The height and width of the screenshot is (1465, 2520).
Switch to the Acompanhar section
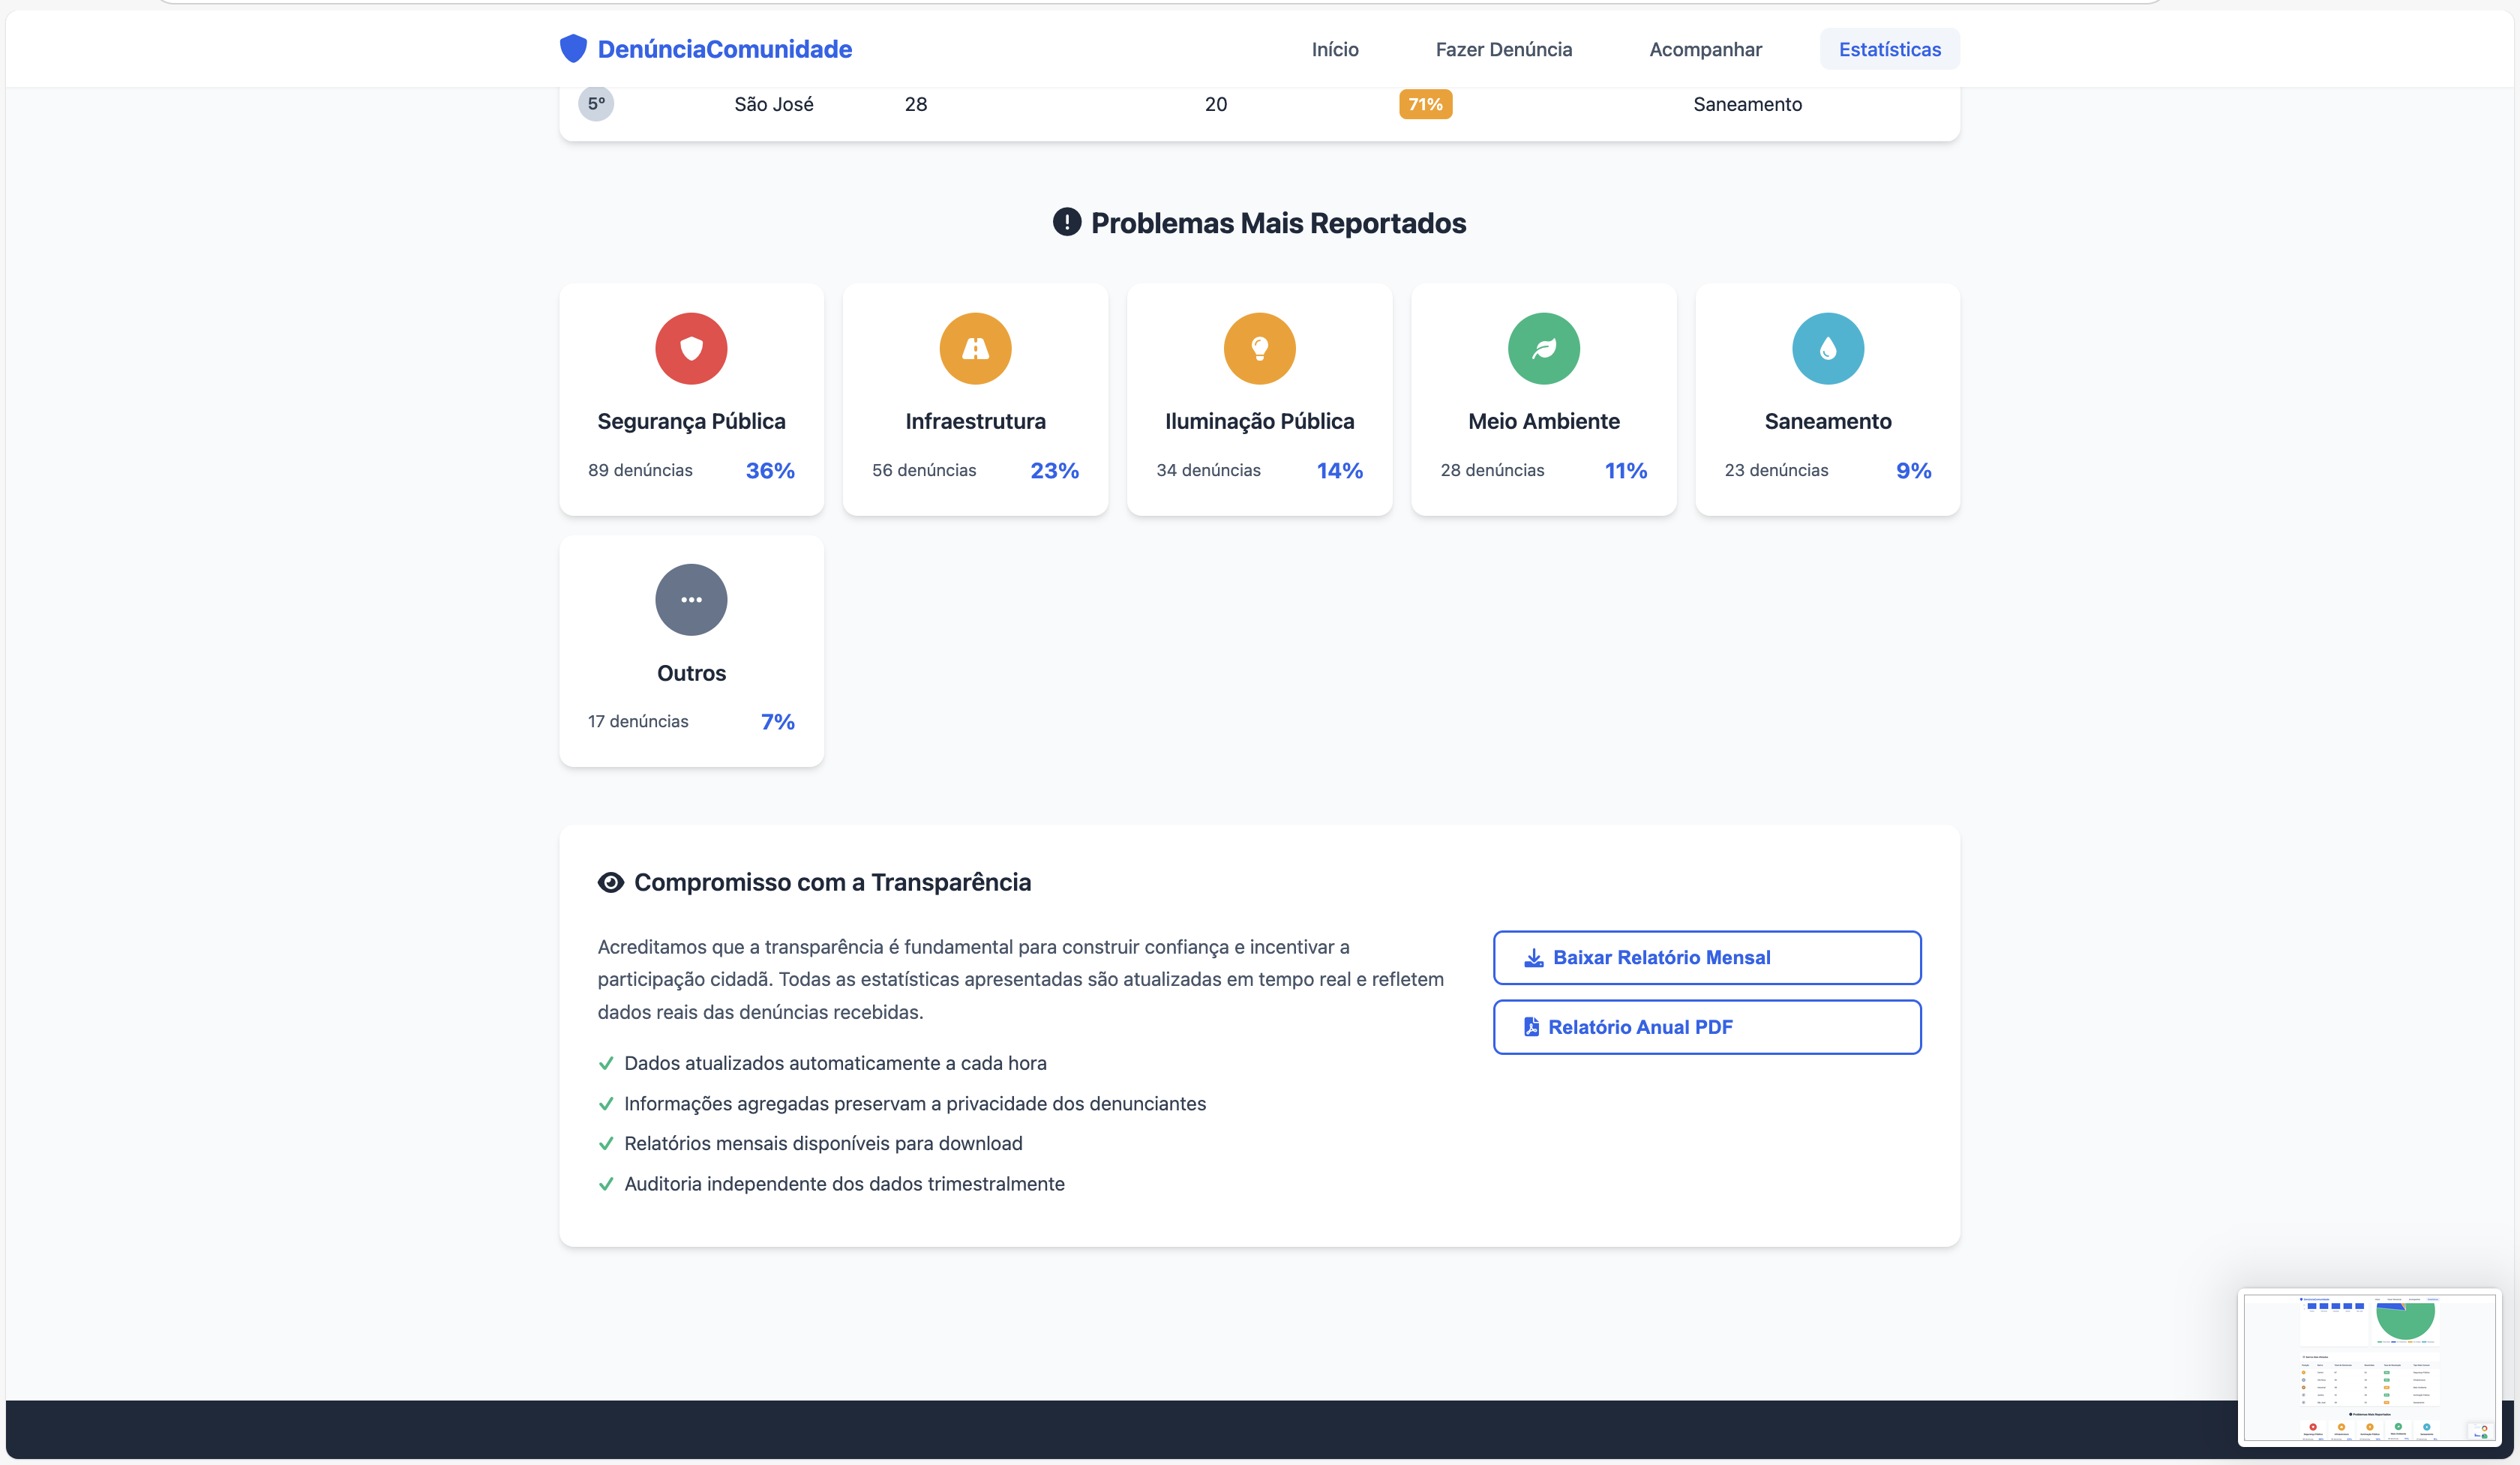click(x=1705, y=49)
